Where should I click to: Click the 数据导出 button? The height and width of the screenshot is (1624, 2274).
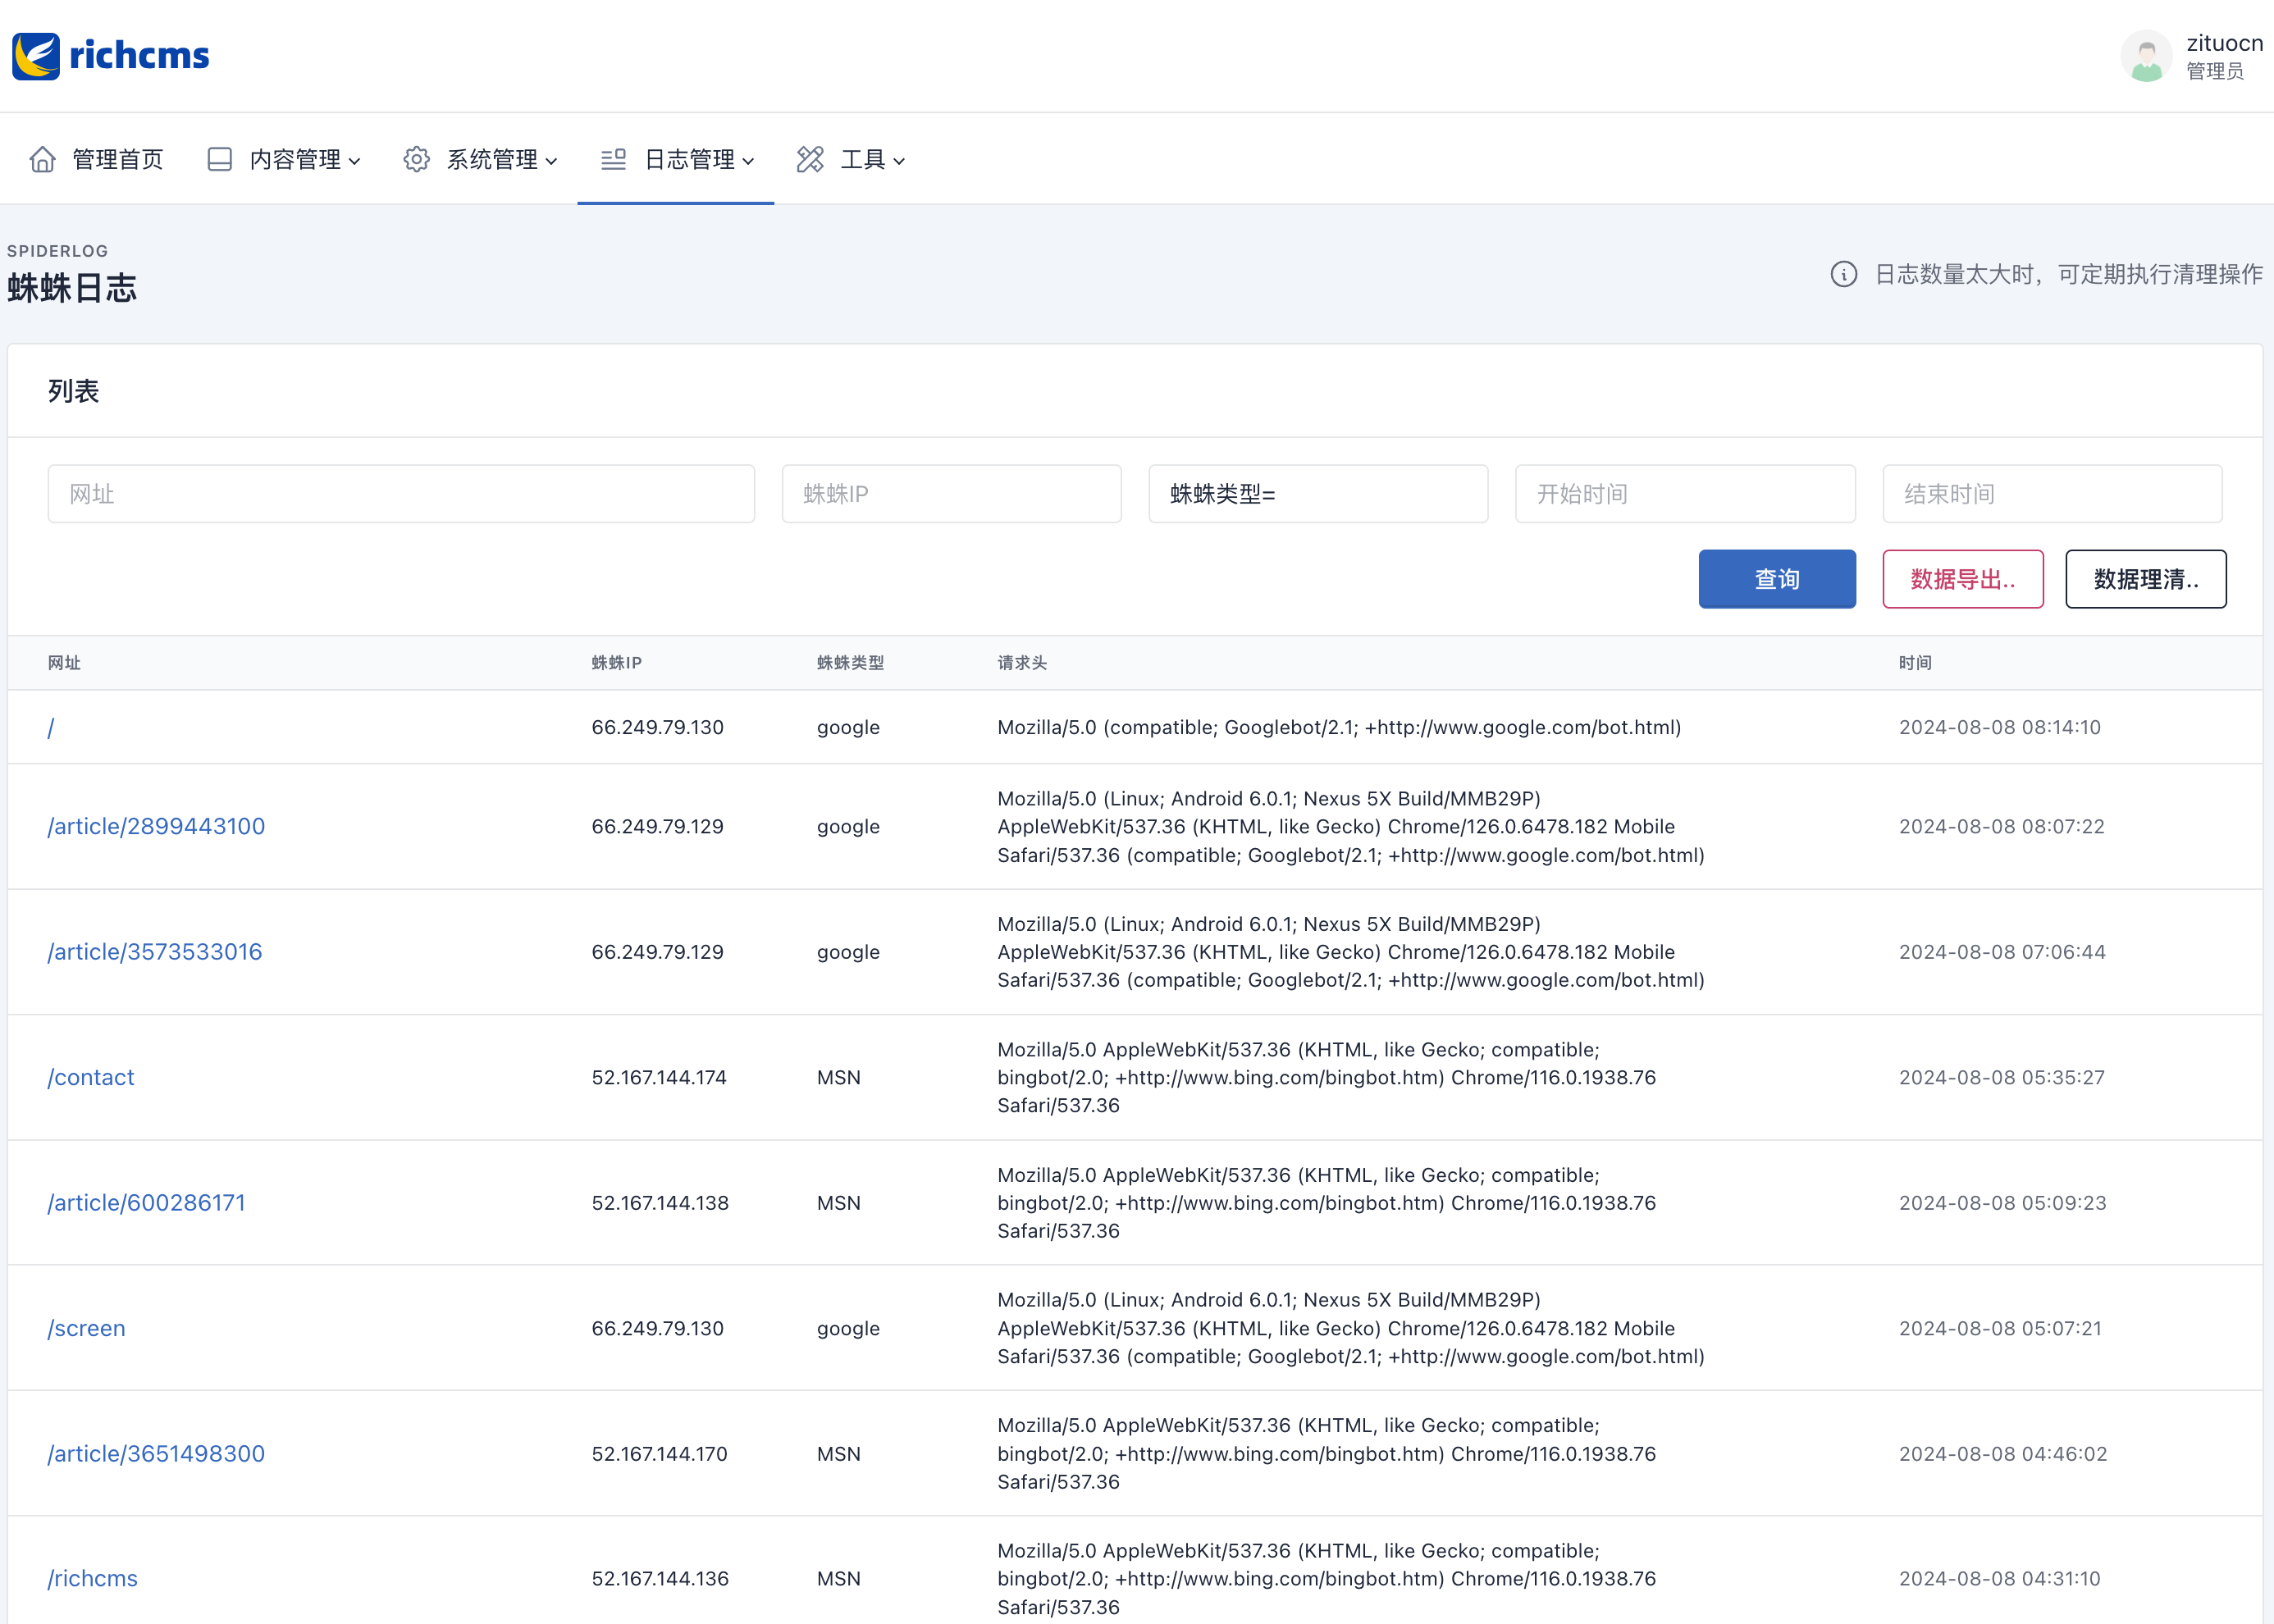pos(1962,579)
